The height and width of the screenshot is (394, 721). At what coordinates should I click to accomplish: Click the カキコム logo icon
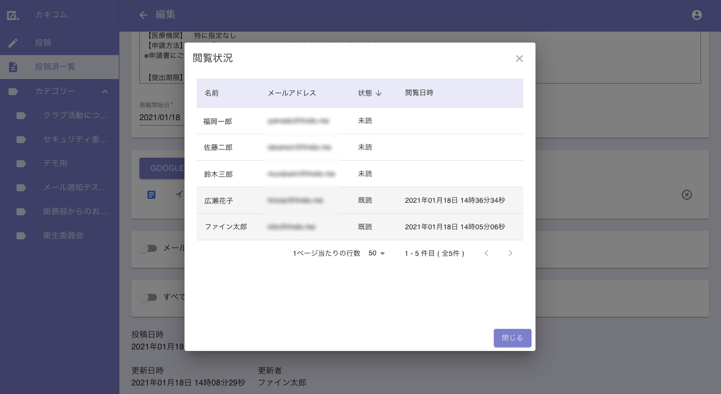coord(13,15)
